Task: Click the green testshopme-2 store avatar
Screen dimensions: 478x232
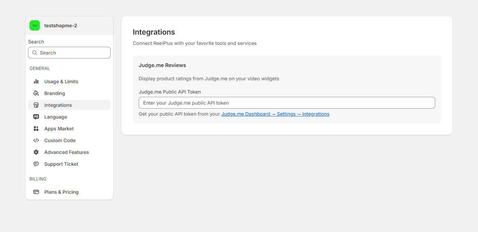Action: pyautogui.click(x=34, y=25)
